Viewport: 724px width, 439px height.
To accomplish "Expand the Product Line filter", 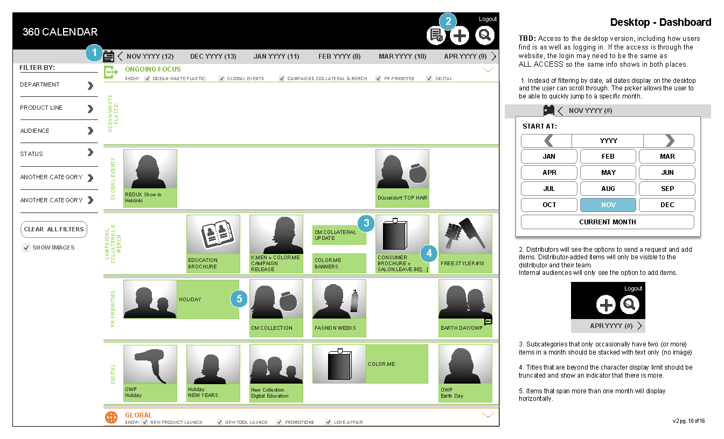I will [90, 109].
